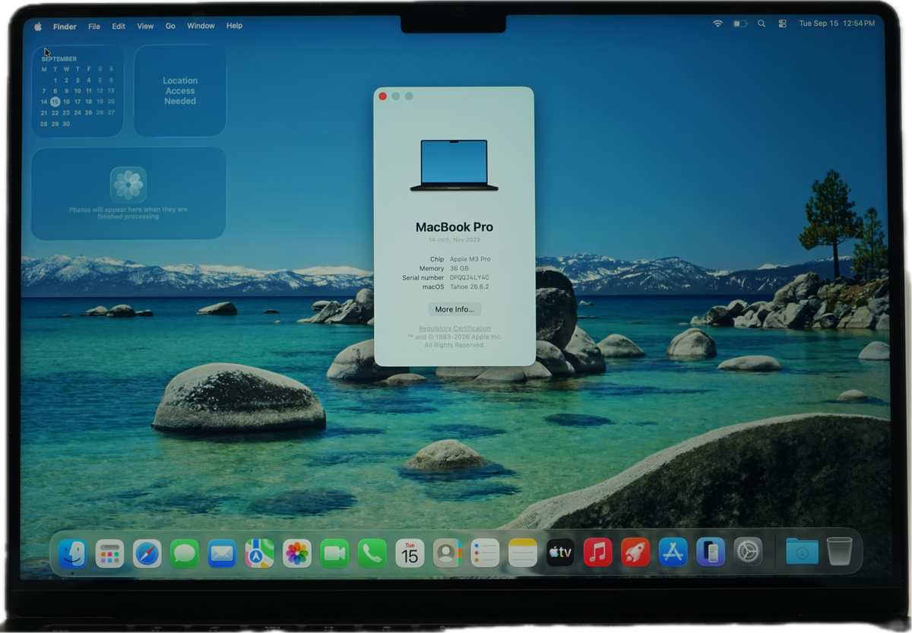Click the MacBook Pro laptop image
912x633 pixels.
[454, 165]
